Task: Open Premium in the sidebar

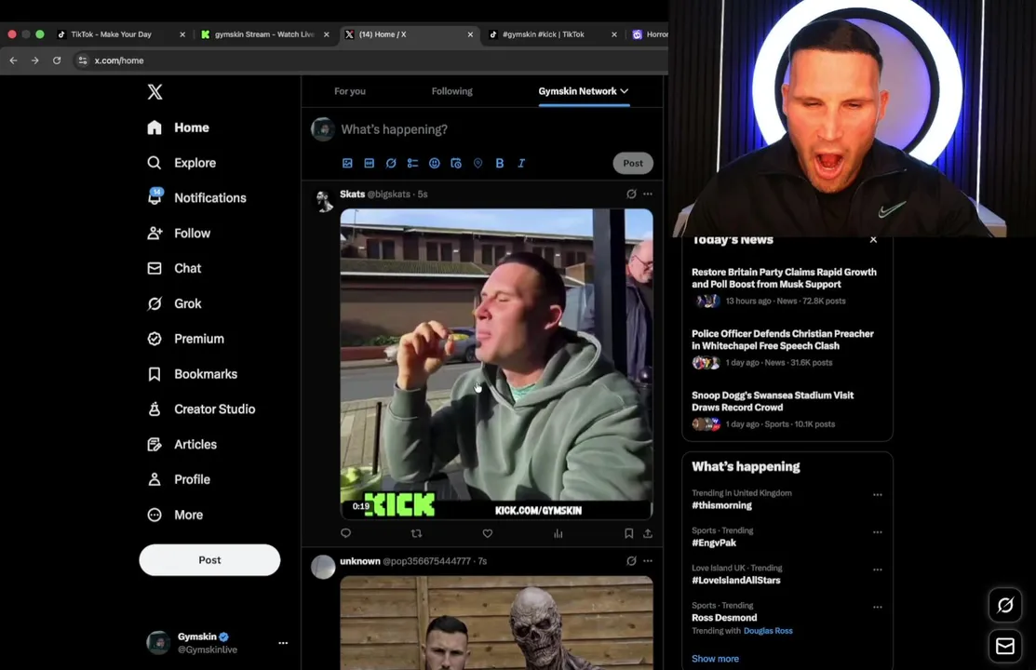Action: coord(185,339)
